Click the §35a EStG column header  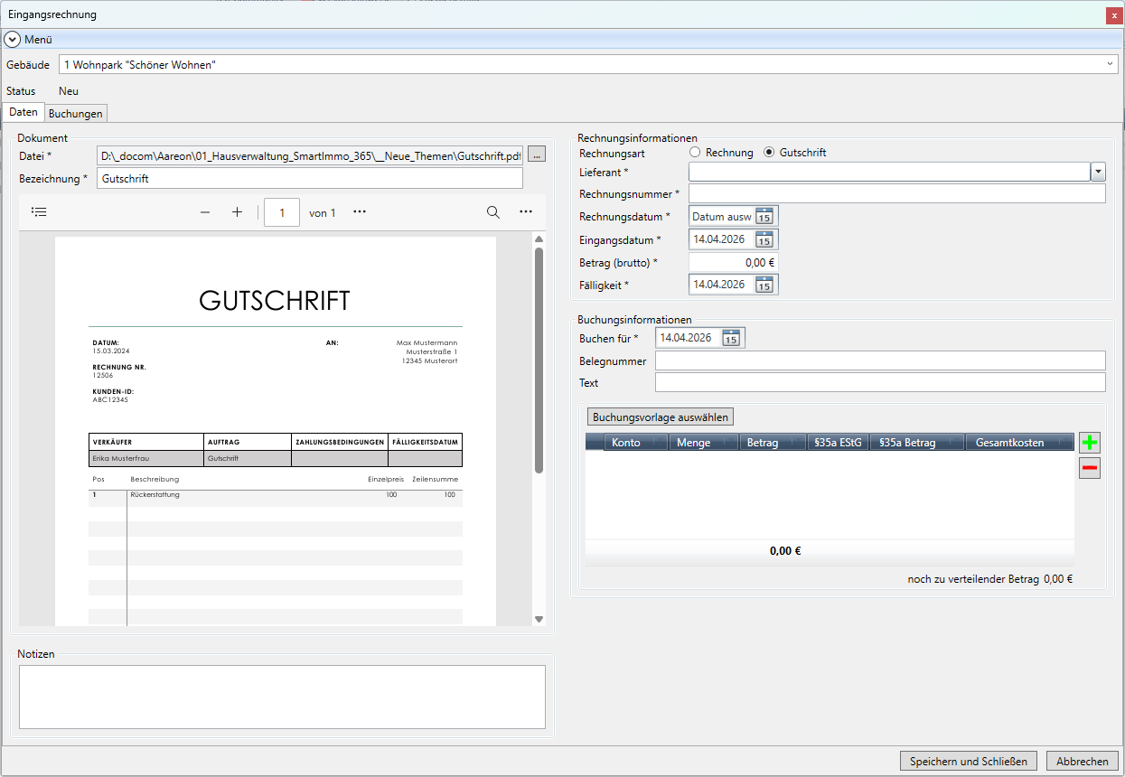[839, 443]
